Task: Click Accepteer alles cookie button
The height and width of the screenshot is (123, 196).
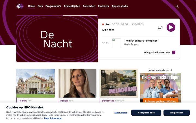Action: (x=146, y=113)
